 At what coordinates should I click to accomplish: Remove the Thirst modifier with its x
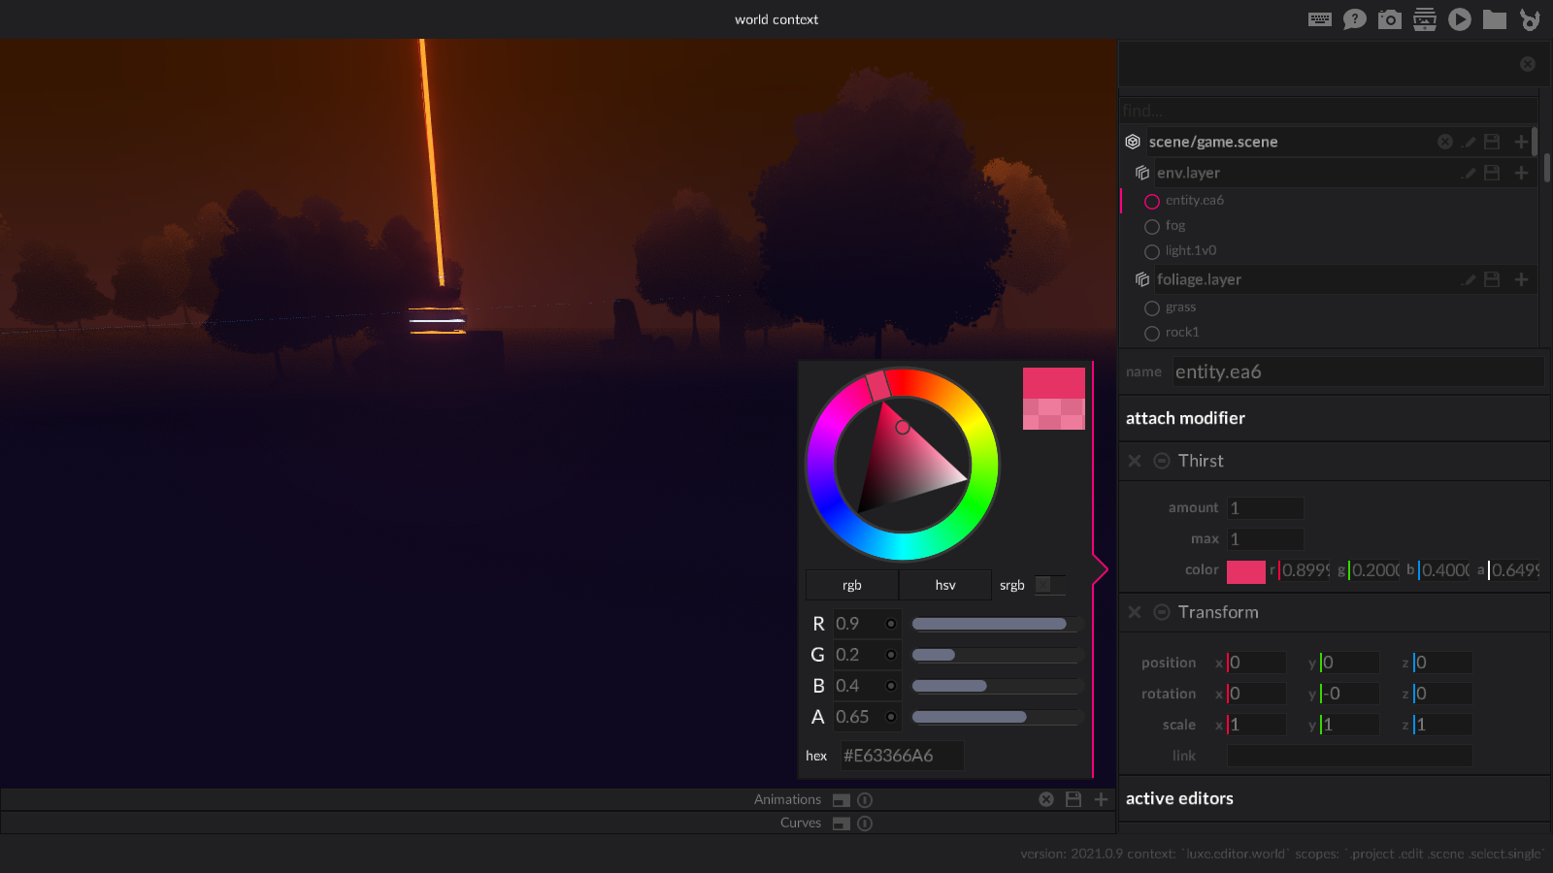pos(1135,461)
